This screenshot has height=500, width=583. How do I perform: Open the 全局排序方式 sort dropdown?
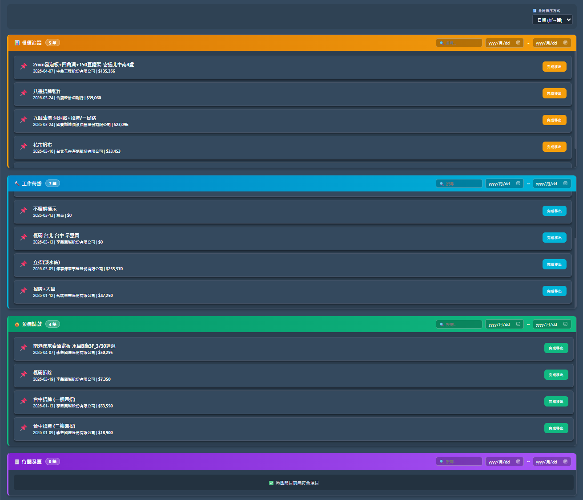[552, 20]
